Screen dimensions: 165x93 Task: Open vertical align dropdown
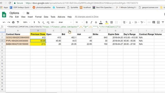coord(131,22)
